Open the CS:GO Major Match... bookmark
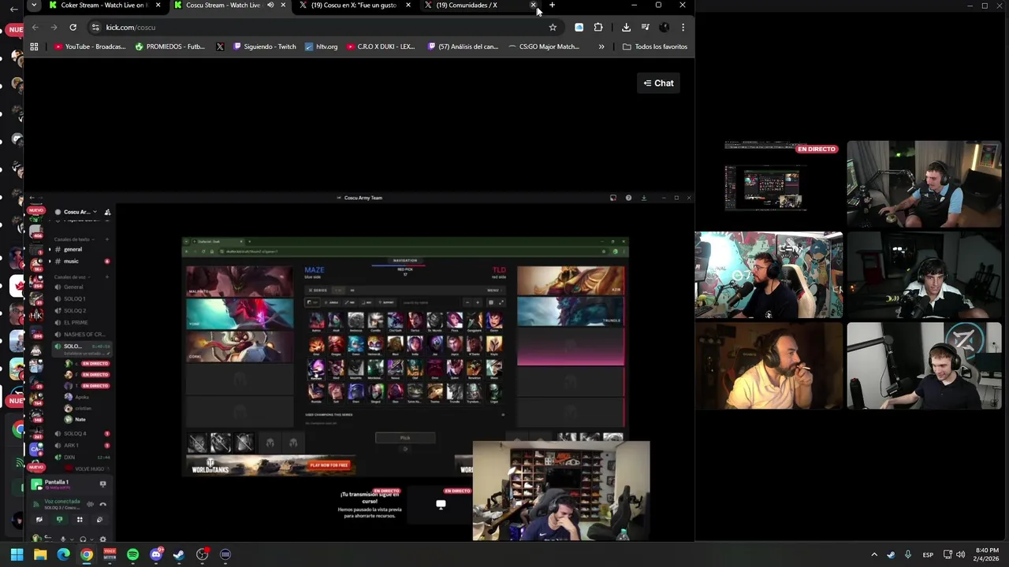 click(544, 47)
